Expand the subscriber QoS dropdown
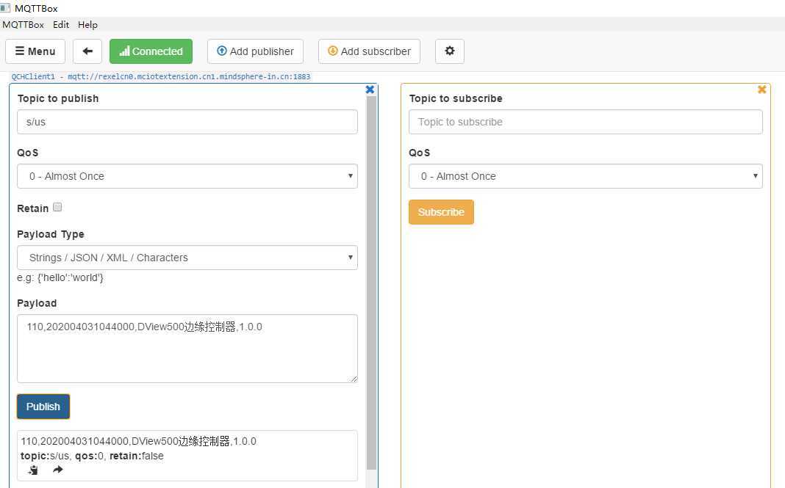The width and height of the screenshot is (785, 488). [585, 176]
